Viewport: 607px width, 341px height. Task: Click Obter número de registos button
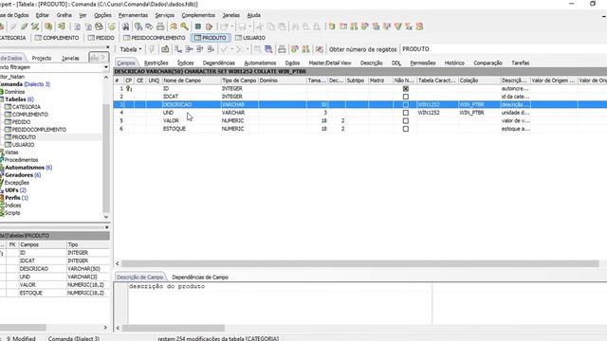(362, 49)
